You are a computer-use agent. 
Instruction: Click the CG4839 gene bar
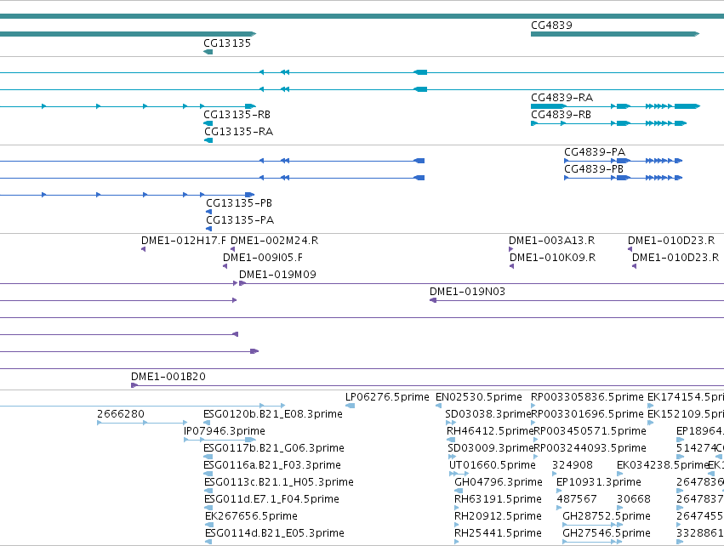click(x=615, y=34)
